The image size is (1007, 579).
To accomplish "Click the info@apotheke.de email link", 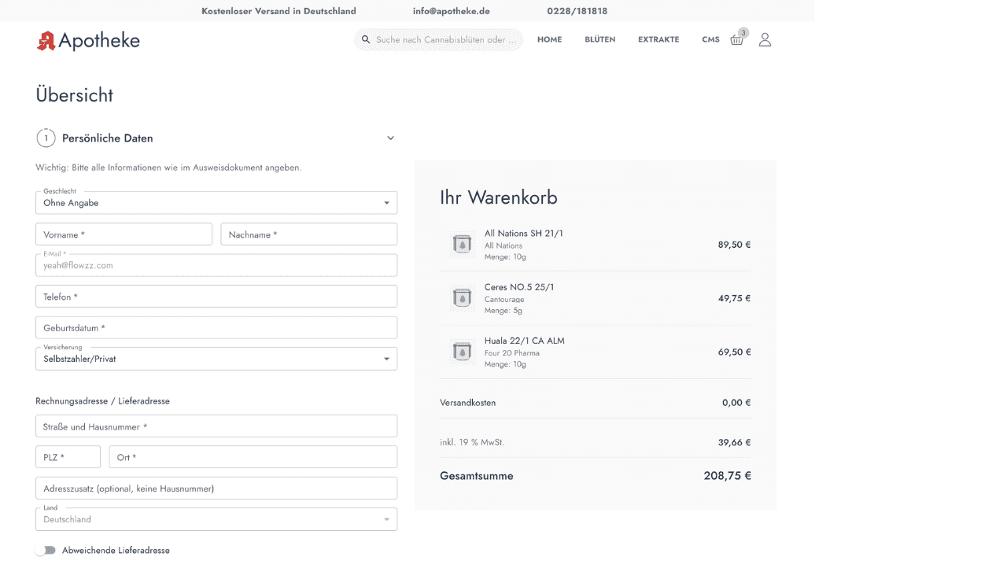I will pyautogui.click(x=451, y=11).
